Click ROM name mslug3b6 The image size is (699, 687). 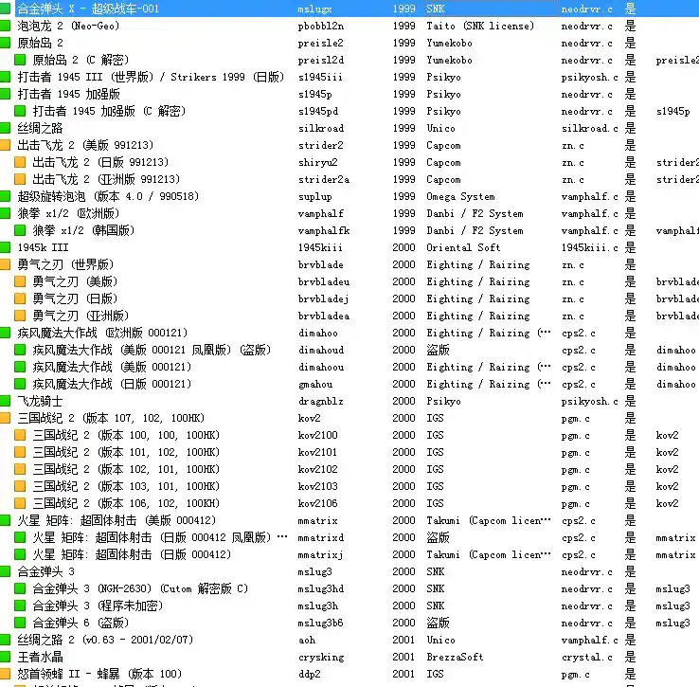320,624
